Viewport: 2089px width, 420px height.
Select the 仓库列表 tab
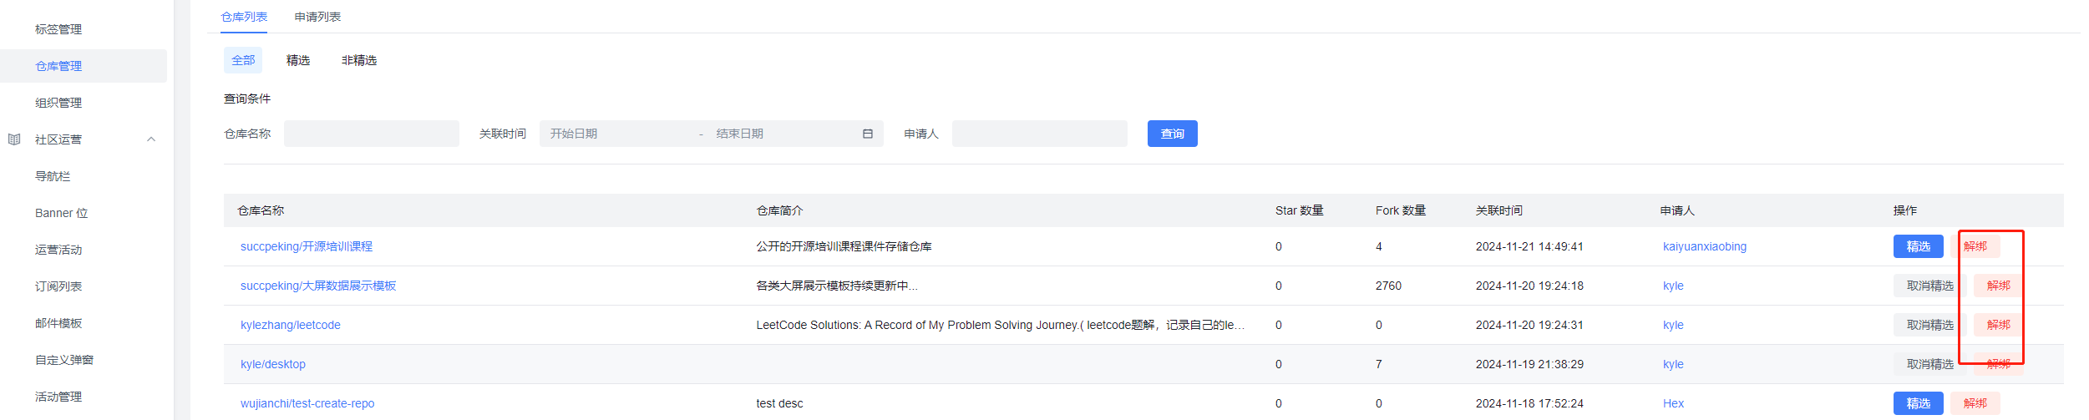click(244, 17)
